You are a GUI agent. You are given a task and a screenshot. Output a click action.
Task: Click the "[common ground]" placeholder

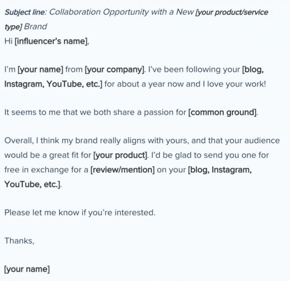click(222, 112)
